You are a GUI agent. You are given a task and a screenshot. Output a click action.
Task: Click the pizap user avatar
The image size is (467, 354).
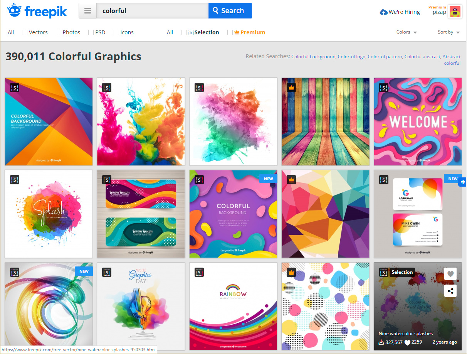[x=455, y=12]
